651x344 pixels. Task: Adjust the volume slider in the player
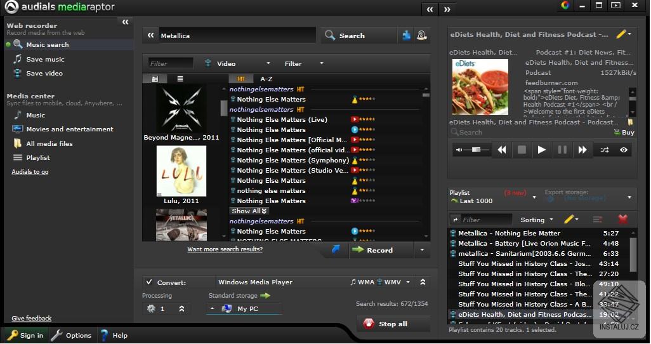476,150
